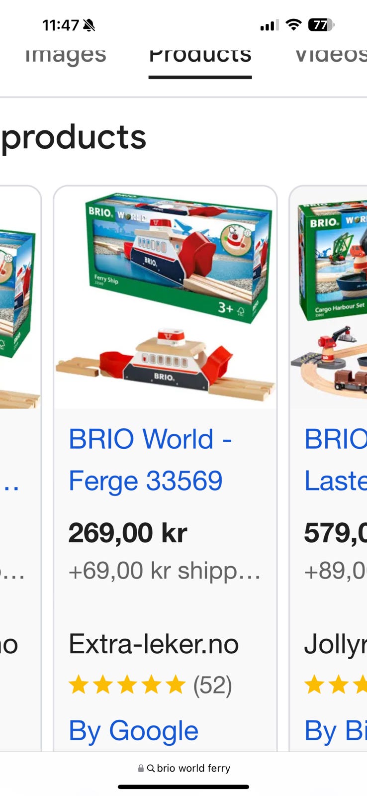Select the Products tab

[200, 55]
